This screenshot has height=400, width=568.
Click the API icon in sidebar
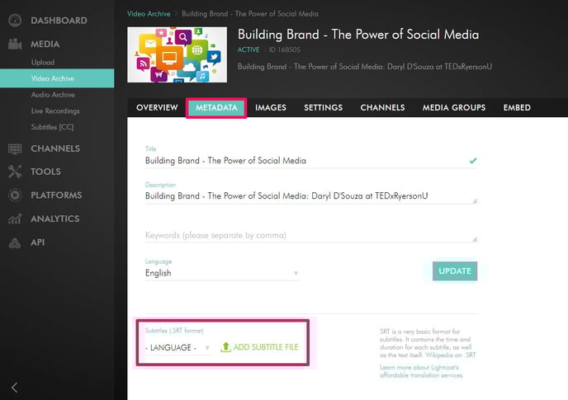[x=15, y=243]
